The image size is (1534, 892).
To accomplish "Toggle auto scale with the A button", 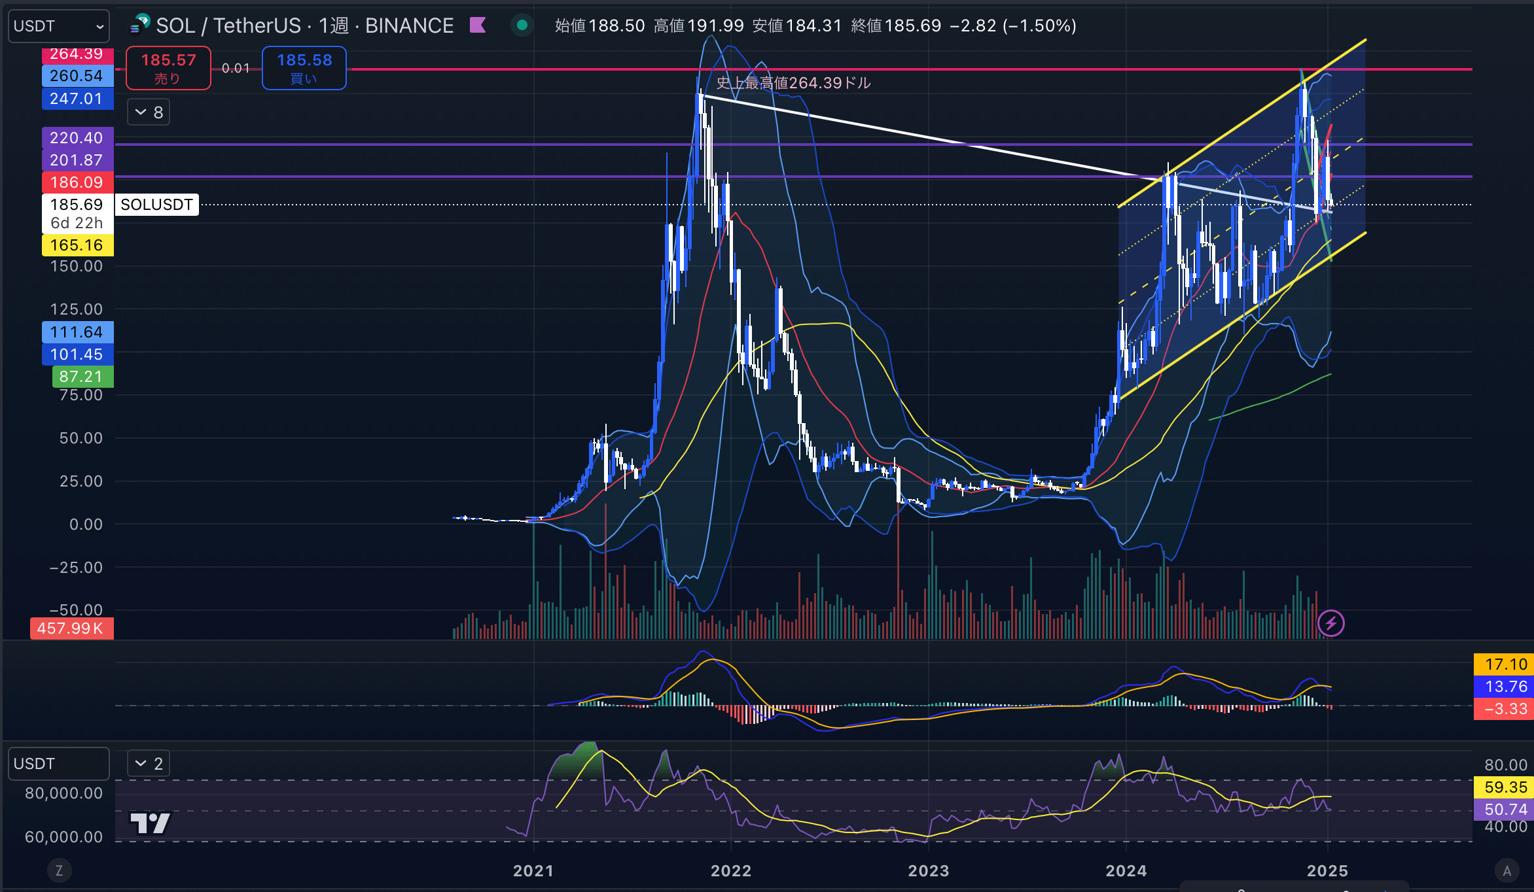I will pyautogui.click(x=1507, y=870).
